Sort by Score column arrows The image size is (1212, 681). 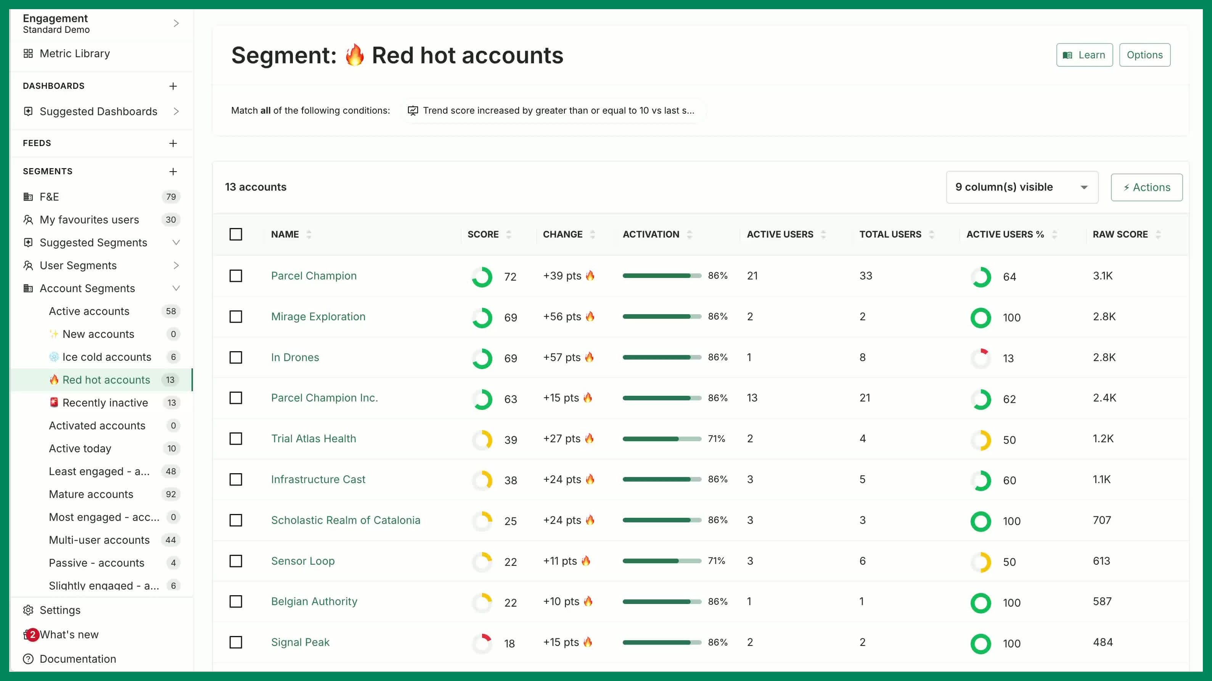pyautogui.click(x=509, y=234)
